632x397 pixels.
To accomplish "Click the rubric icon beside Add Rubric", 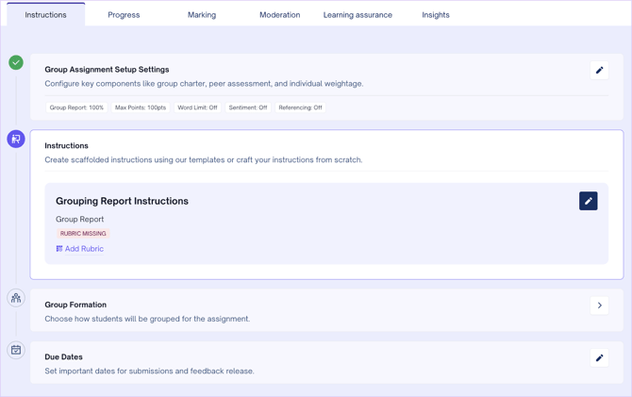I will 59,249.
